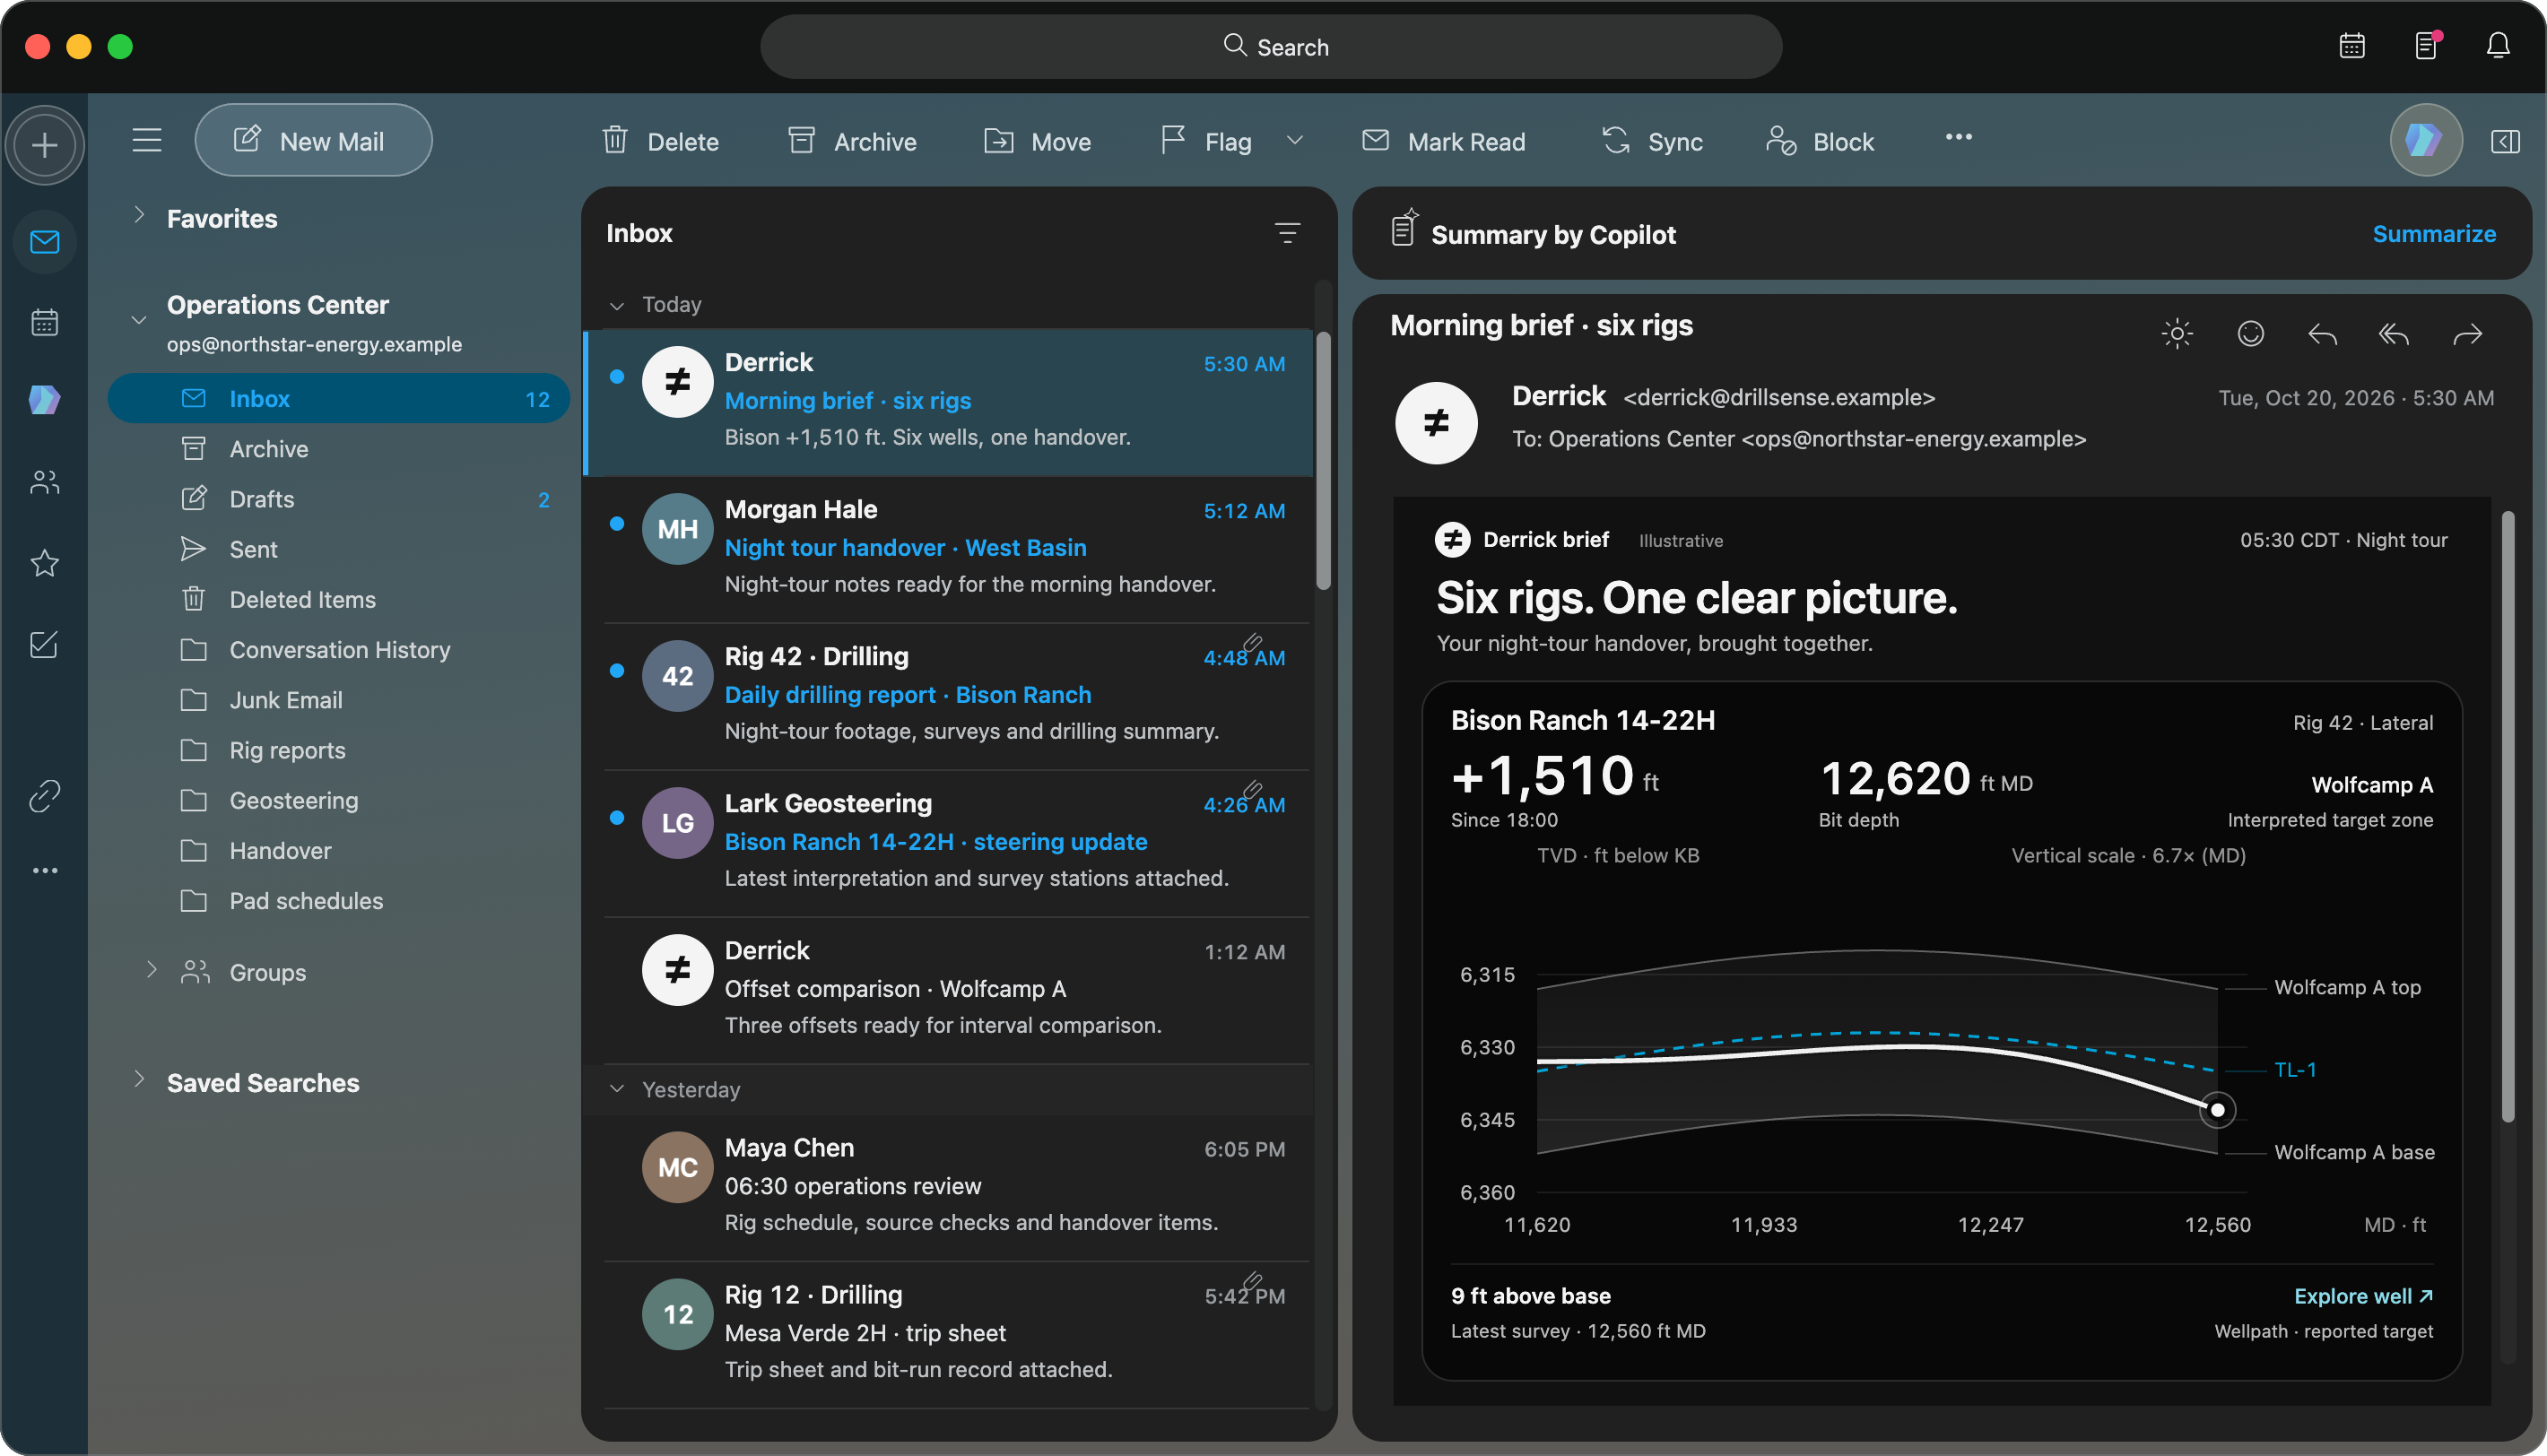The height and width of the screenshot is (1456, 2547).
Task: Expand Saved Searches
Action: 139,1080
